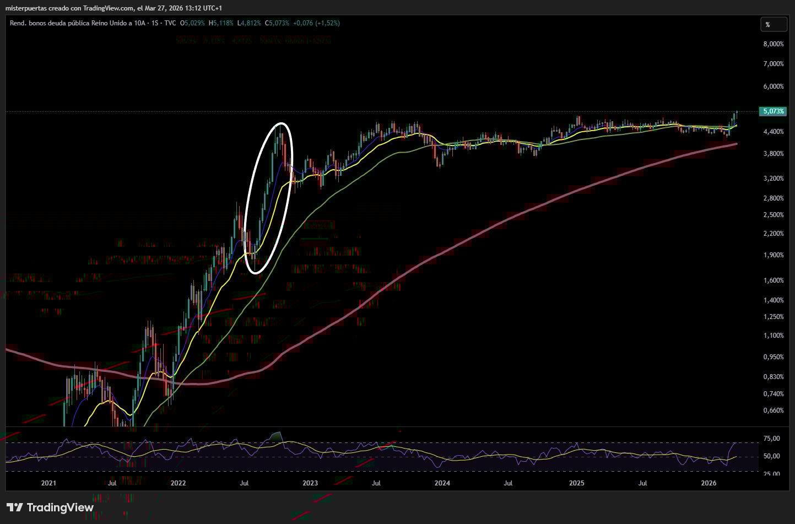Viewport: 795px width, 524px height.
Task: Click the 4,400% price axis label
Action: click(774, 132)
